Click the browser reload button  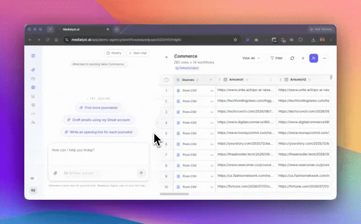click(x=47, y=40)
